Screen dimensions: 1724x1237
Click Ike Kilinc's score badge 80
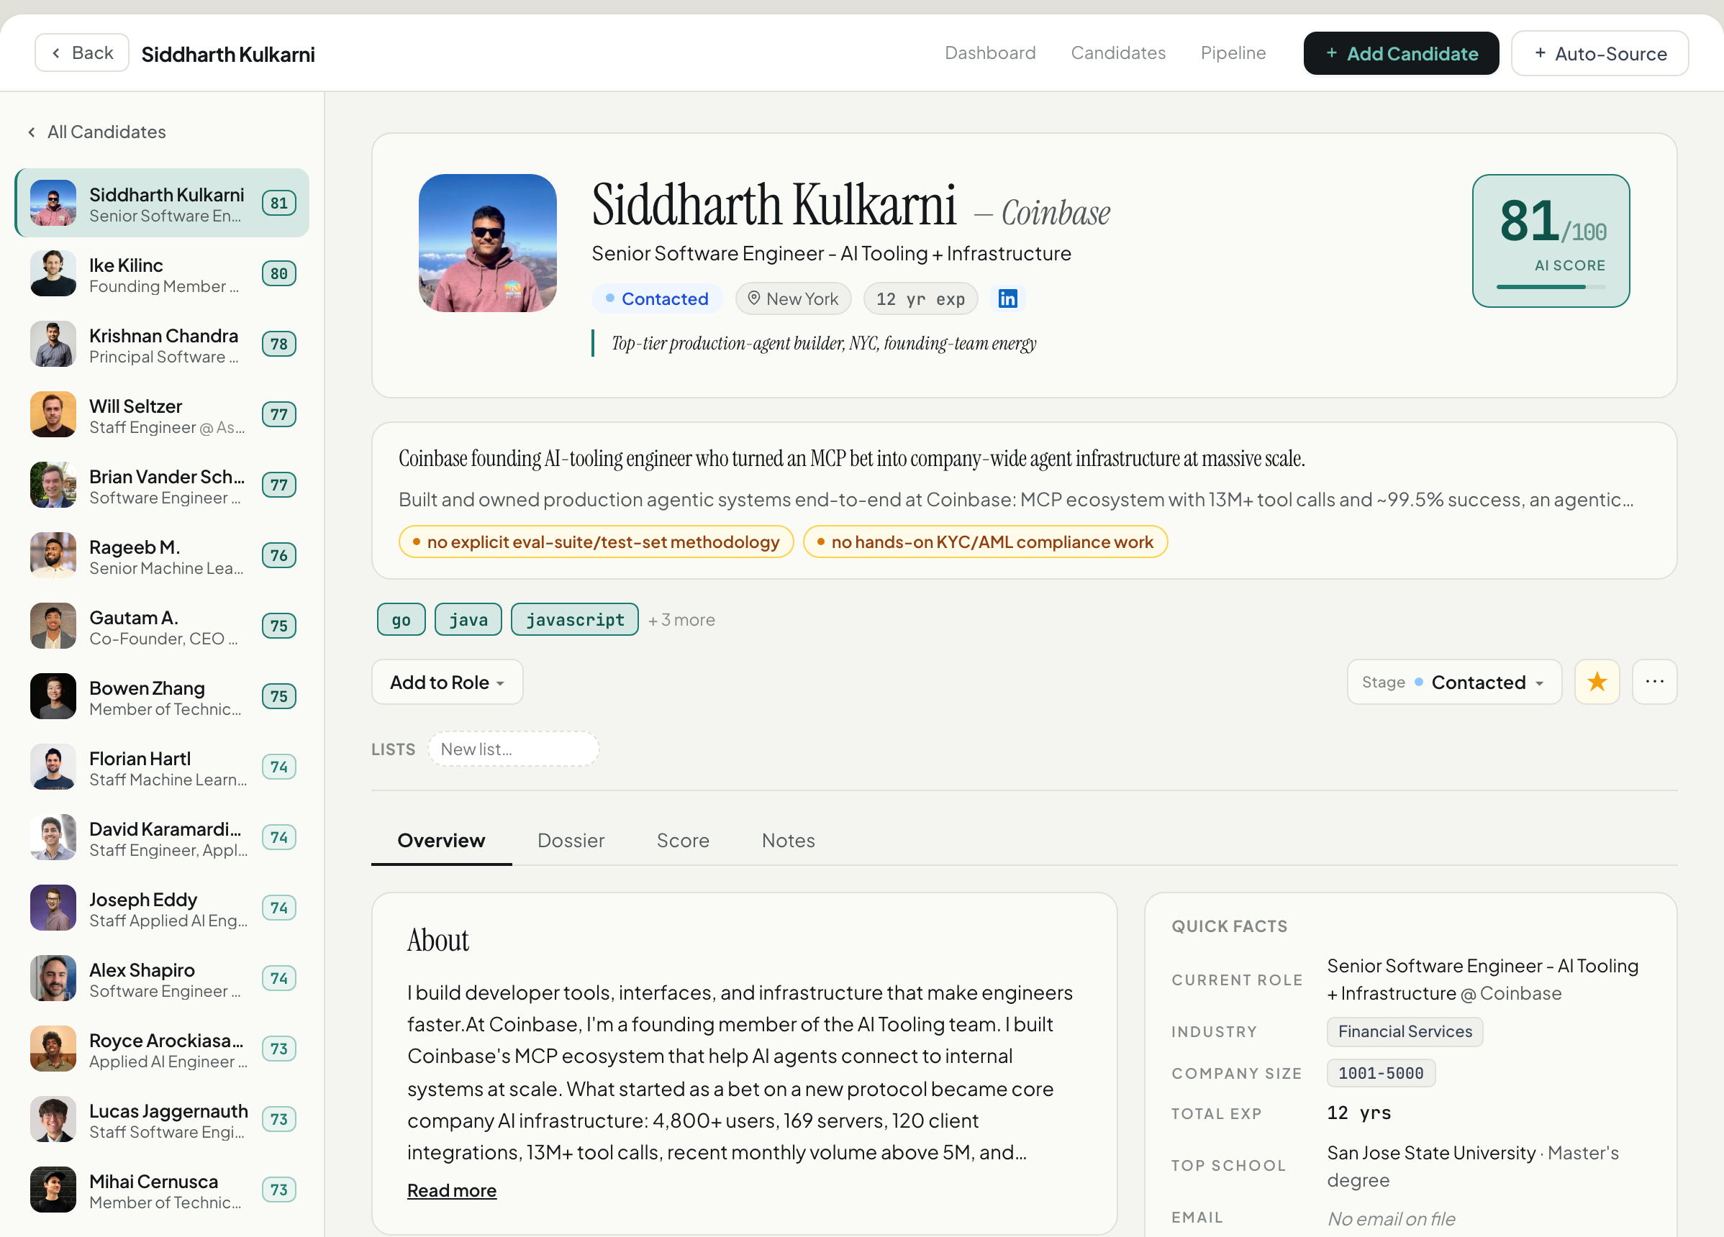pyautogui.click(x=279, y=273)
